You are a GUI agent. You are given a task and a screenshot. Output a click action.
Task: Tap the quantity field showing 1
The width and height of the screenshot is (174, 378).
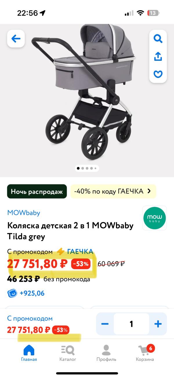click(131, 324)
